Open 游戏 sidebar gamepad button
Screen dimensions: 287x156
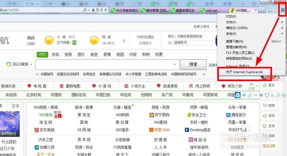(x=269, y=116)
